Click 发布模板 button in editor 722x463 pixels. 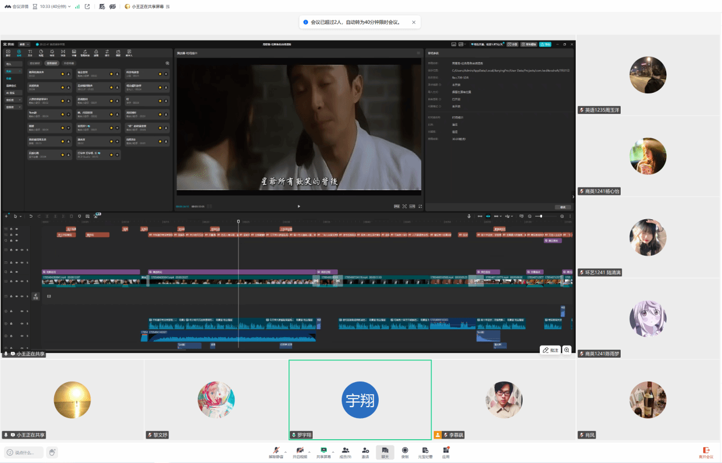tap(528, 44)
